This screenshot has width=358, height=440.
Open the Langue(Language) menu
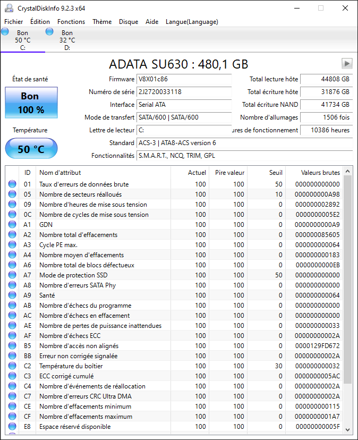coord(192,22)
